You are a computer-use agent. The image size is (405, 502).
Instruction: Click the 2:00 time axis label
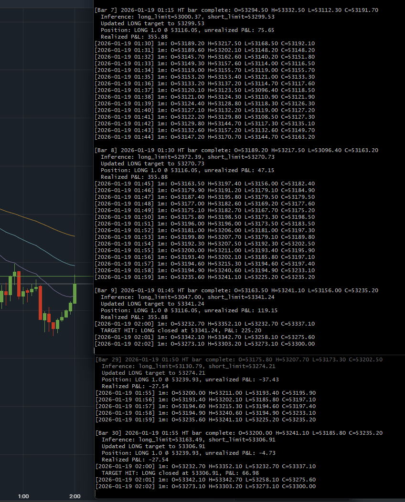75,496
